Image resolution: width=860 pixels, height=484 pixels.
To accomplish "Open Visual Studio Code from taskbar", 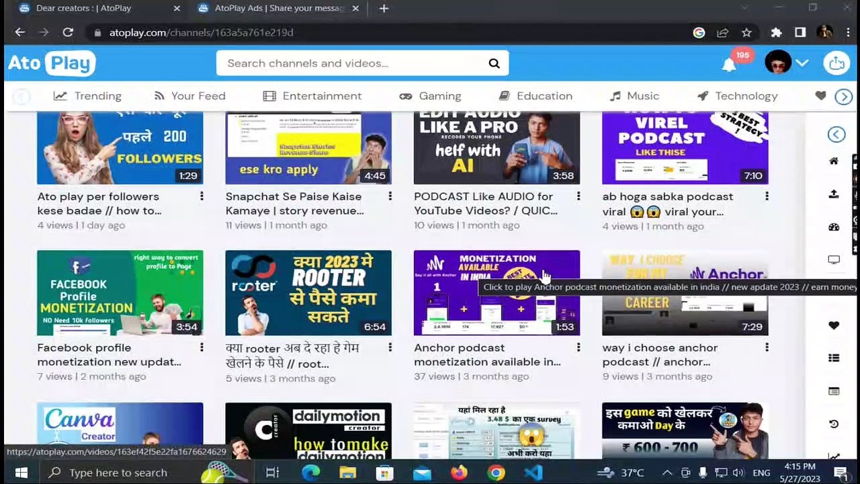I will [533, 473].
